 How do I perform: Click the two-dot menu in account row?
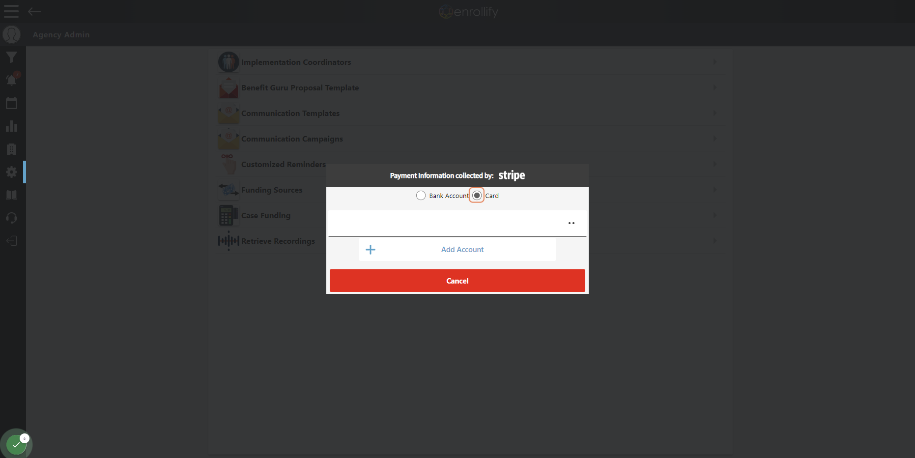coord(571,223)
